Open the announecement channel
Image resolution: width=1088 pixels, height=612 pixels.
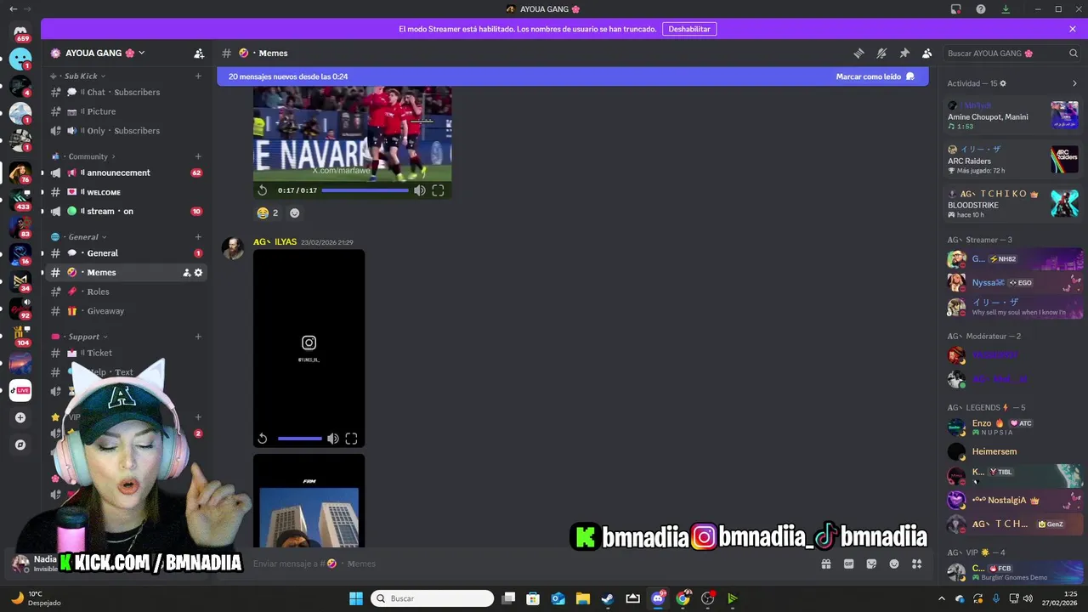tap(126, 173)
